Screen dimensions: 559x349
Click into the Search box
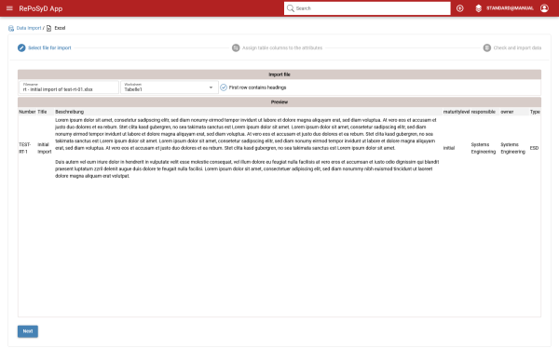pos(367,8)
